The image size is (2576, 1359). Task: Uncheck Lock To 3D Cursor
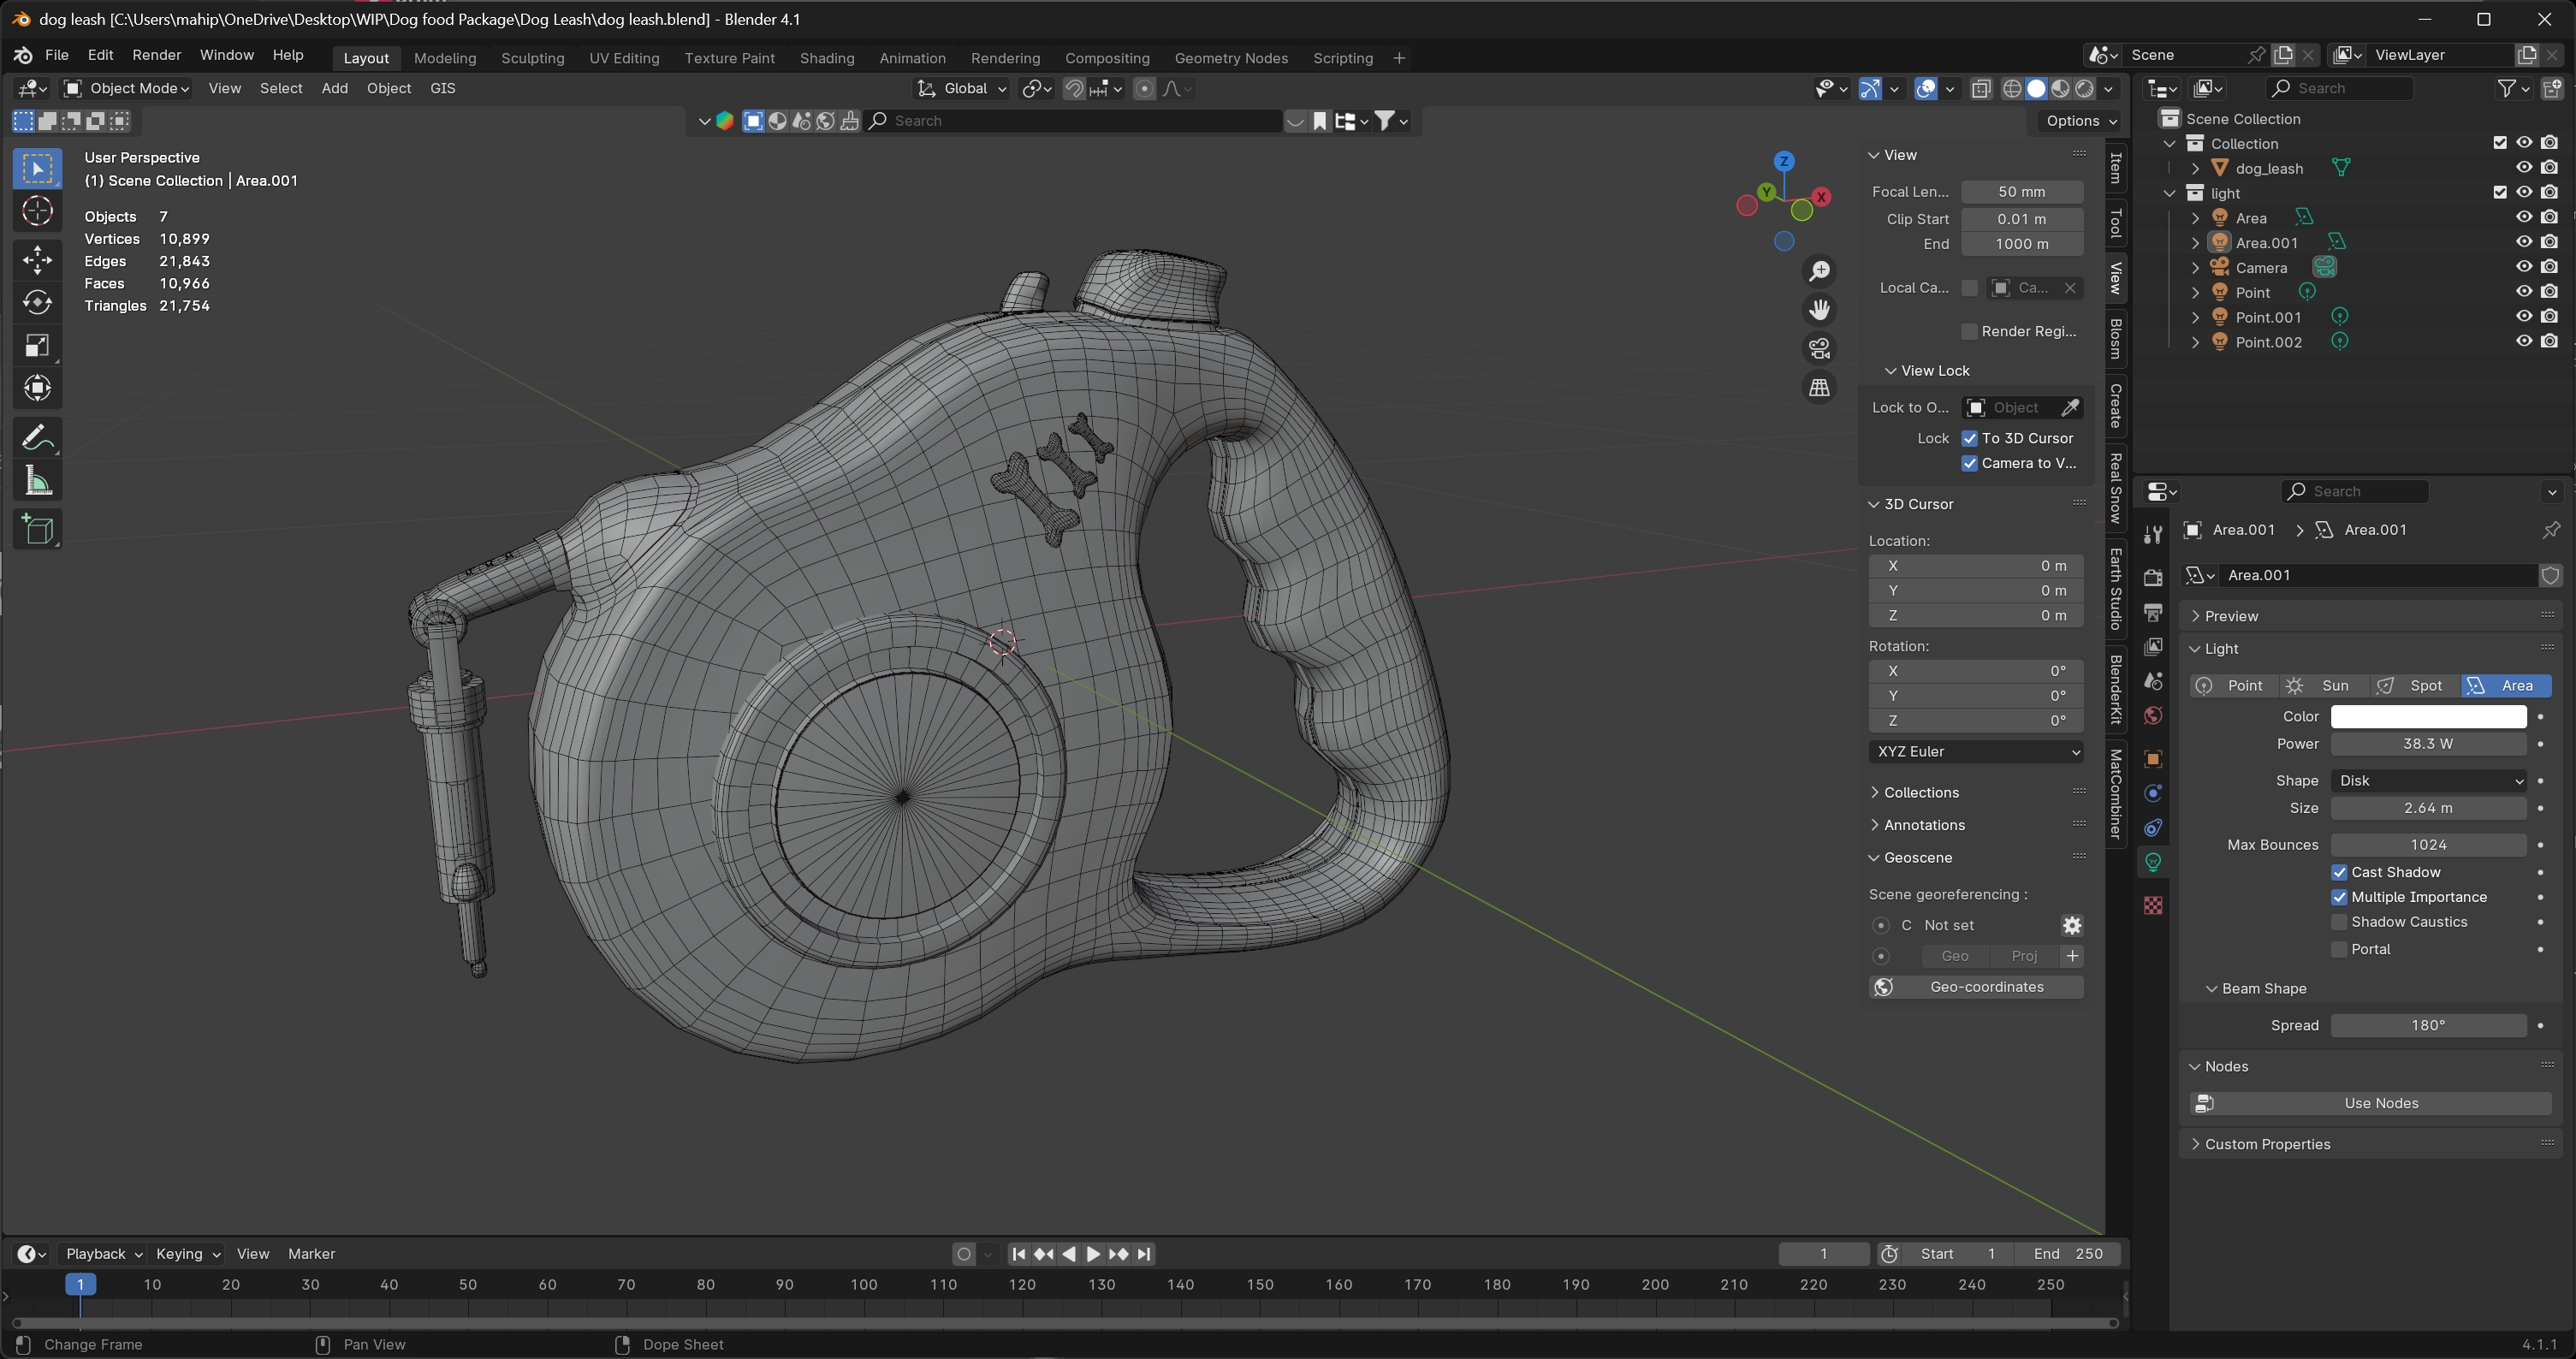[x=1969, y=438]
